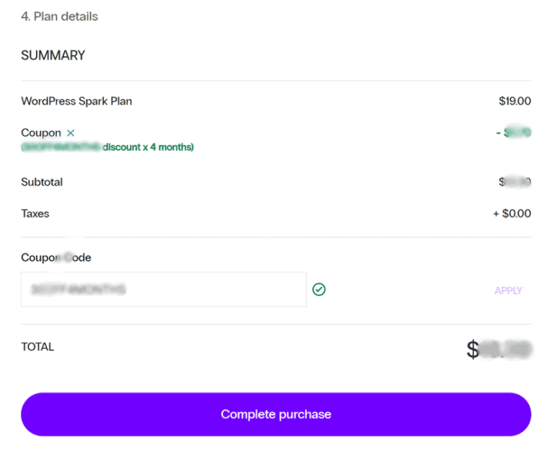Focus the Coupon Code input field
The image size is (557, 451).
164,289
